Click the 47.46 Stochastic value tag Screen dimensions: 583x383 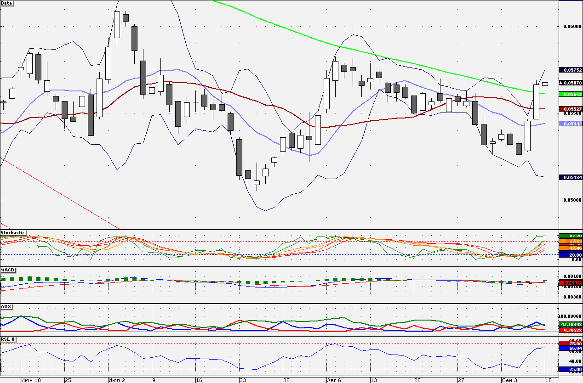(x=571, y=248)
